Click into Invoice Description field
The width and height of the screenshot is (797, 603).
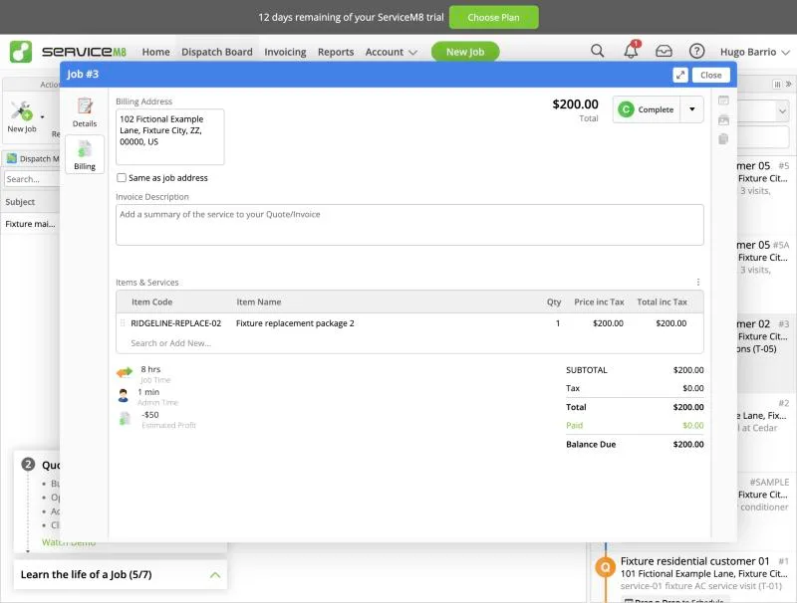coord(409,225)
